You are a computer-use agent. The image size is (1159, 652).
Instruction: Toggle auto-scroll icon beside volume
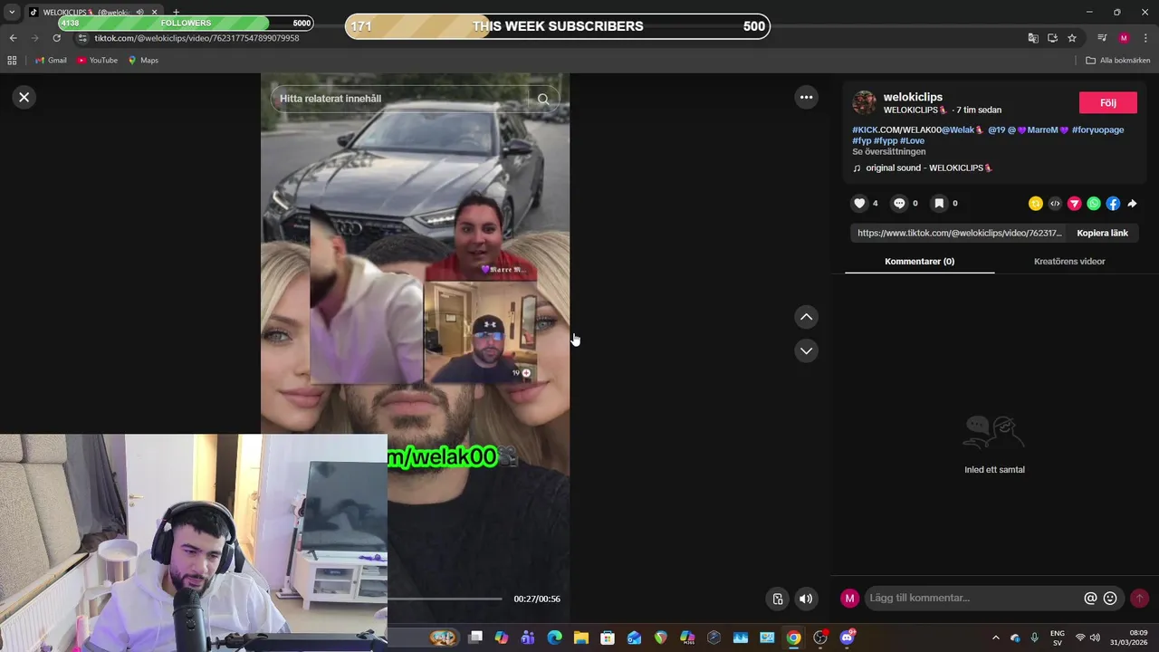777,599
